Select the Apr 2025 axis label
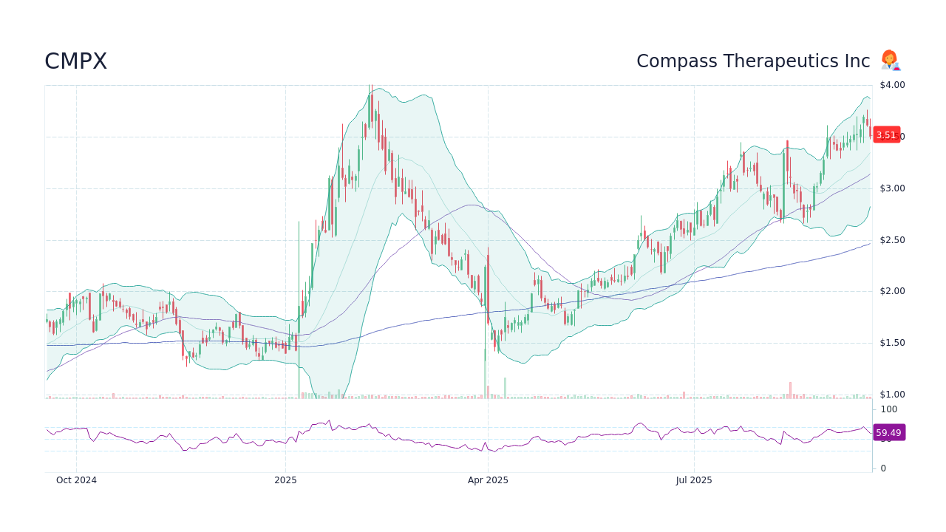 487,480
